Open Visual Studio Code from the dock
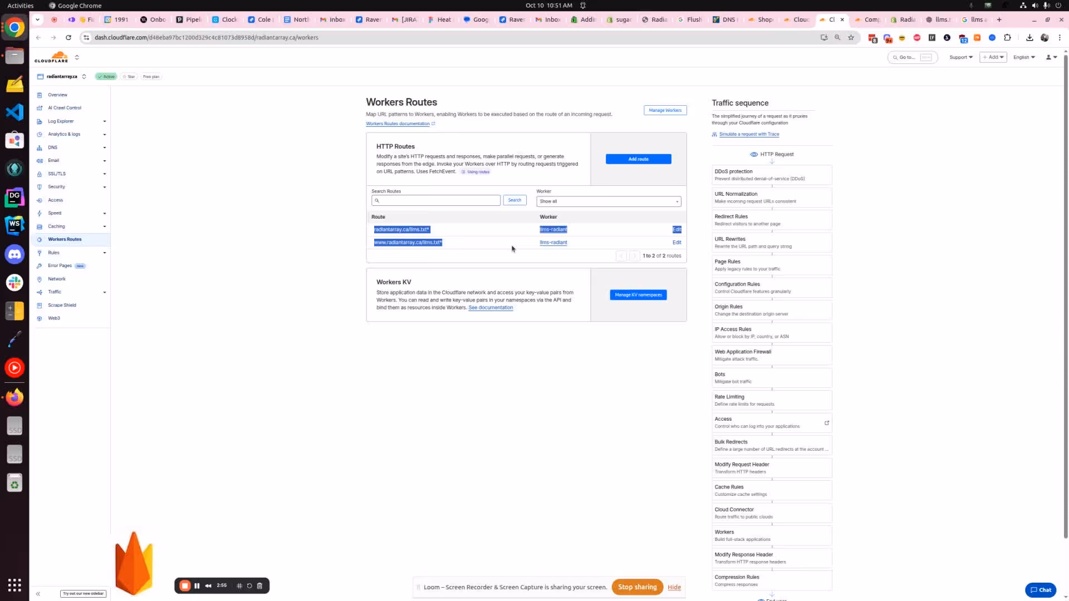 click(x=14, y=112)
